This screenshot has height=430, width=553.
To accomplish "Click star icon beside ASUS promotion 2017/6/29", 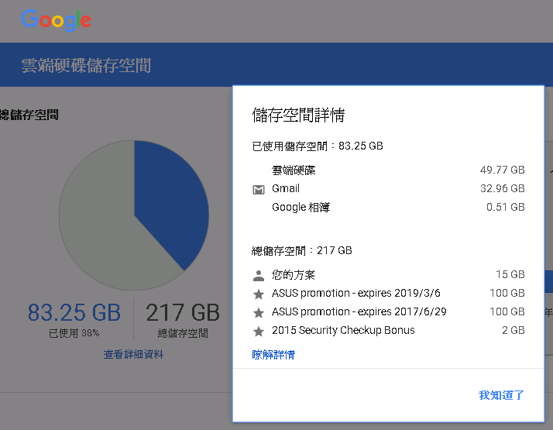I will tap(259, 312).
